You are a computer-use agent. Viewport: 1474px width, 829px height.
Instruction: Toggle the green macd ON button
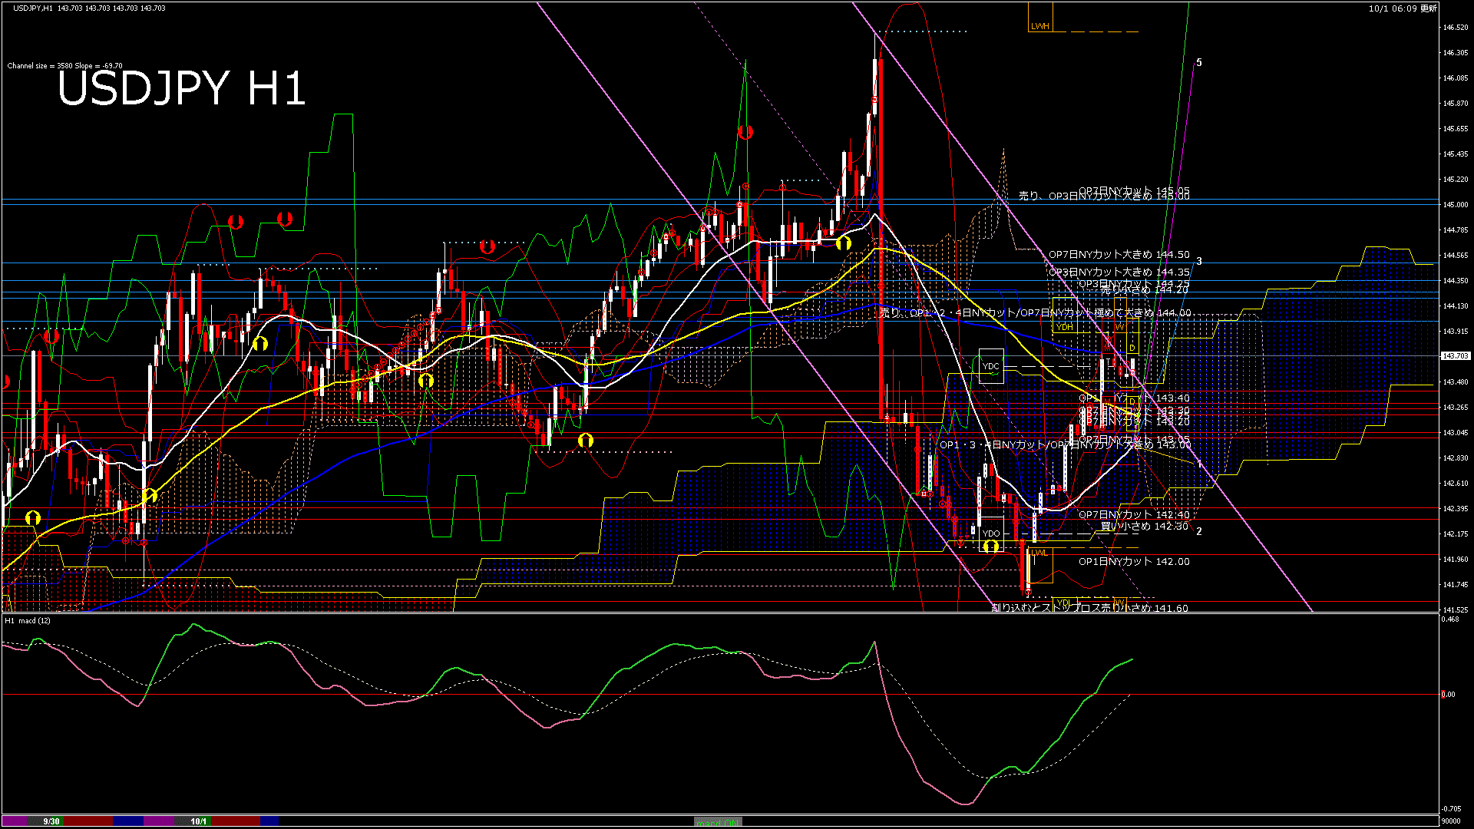tap(718, 822)
